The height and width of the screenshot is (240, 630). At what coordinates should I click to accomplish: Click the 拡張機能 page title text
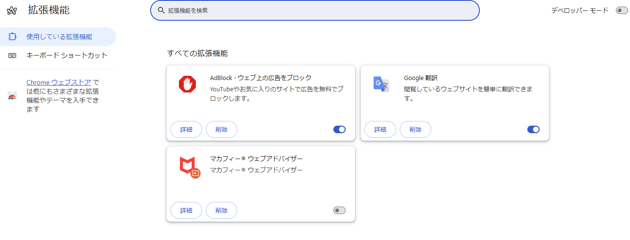48,10
